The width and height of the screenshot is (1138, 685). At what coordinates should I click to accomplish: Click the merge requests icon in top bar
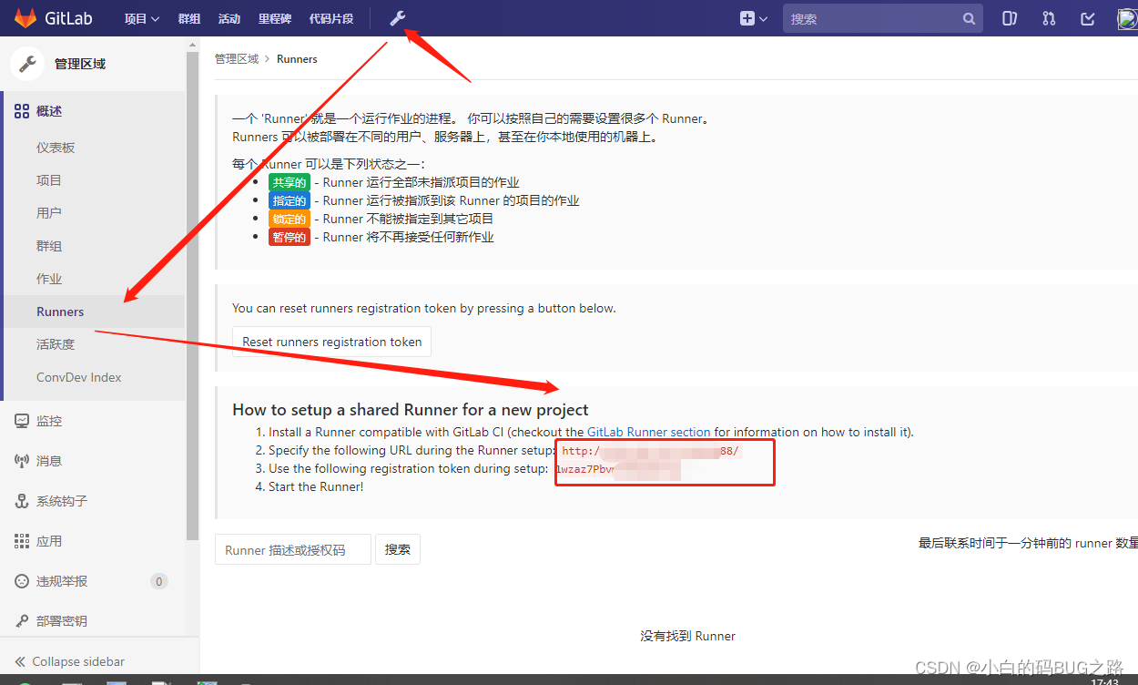(x=1049, y=17)
